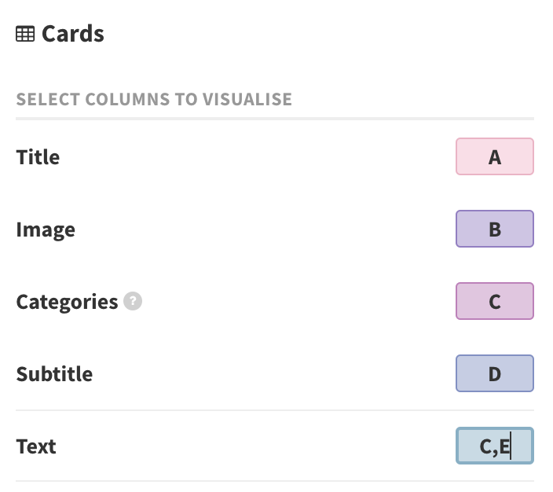
Task: Focus the Categories column field showing C
Action: tap(494, 301)
